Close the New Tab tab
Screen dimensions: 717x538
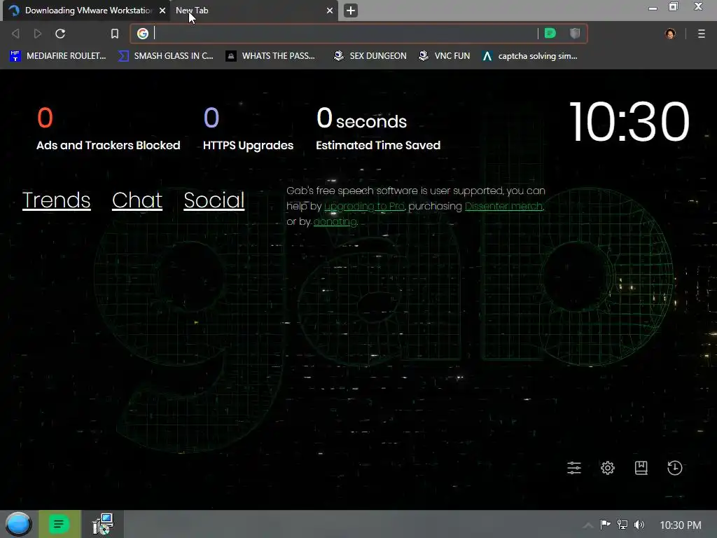point(330,10)
